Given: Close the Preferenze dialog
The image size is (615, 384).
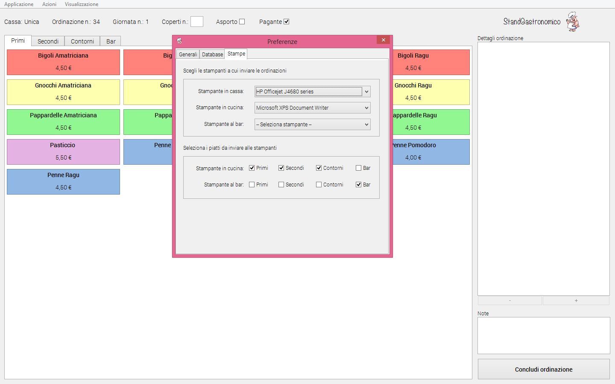Looking at the screenshot, I should 383,40.
